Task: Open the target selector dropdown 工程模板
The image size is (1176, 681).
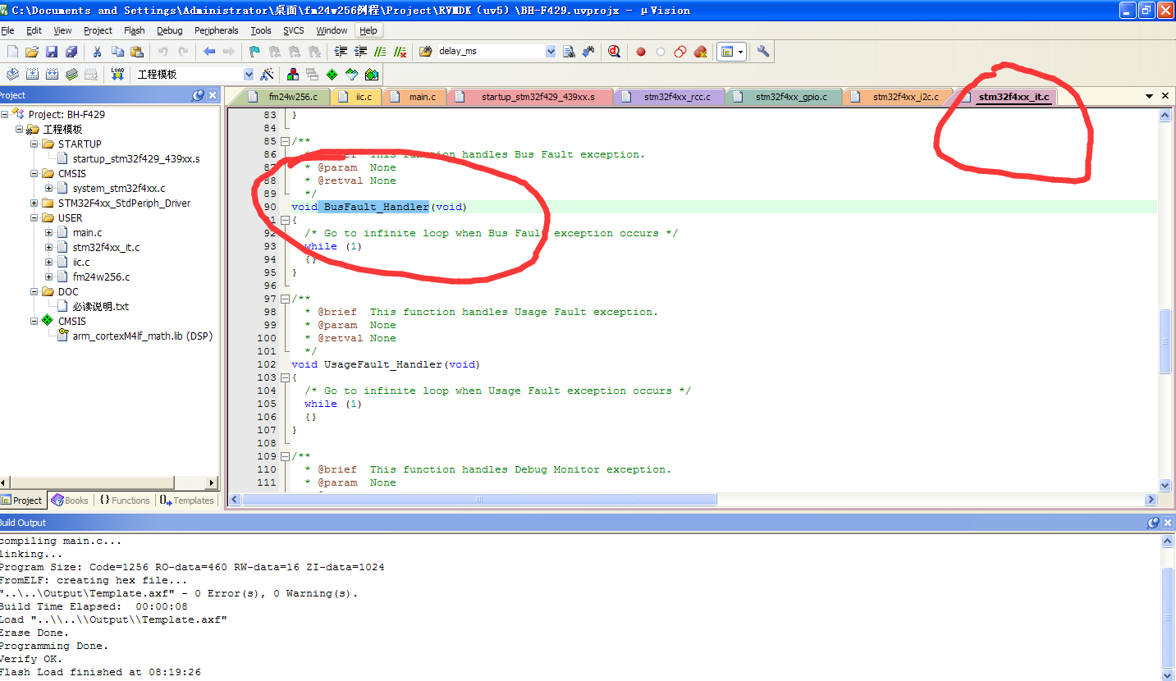Action: (x=248, y=75)
